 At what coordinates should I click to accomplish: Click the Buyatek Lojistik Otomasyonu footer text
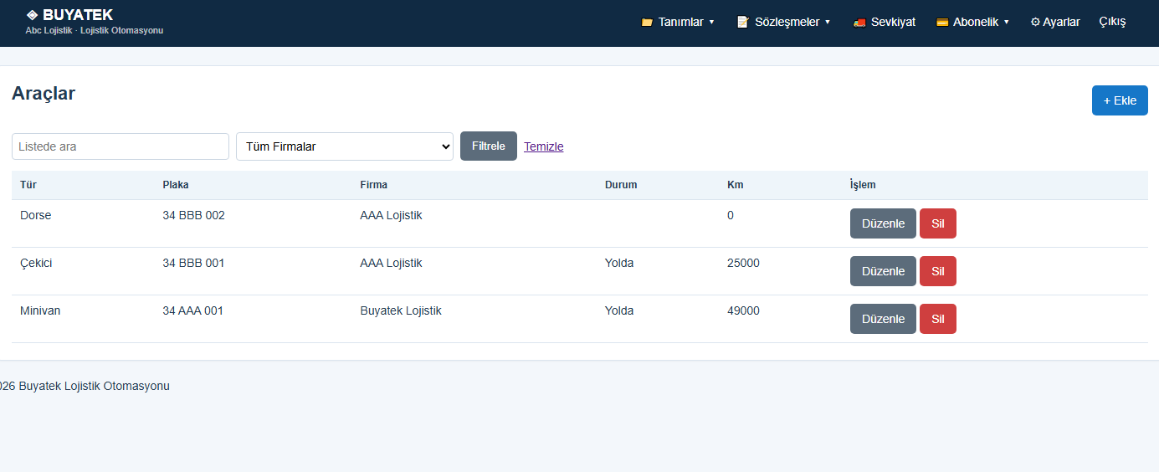(94, 386)
